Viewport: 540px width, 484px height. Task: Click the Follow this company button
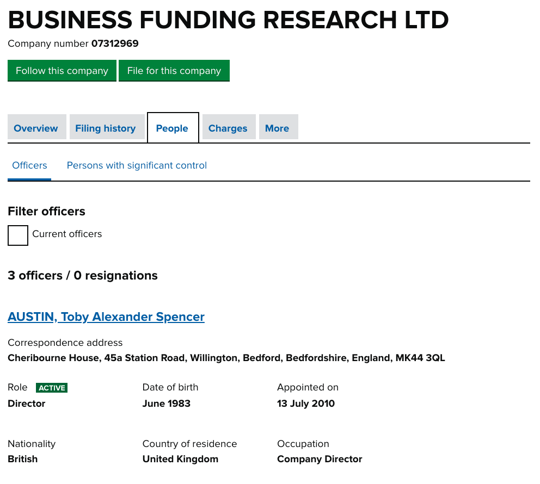[x=62, y=71]
